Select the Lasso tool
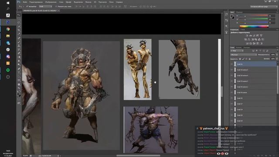The image size is (279, 157). (19, 23)
